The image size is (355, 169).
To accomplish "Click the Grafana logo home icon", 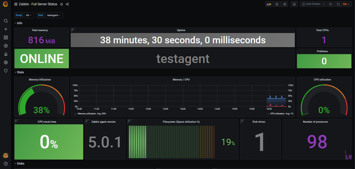I will (x=6, y=4).
